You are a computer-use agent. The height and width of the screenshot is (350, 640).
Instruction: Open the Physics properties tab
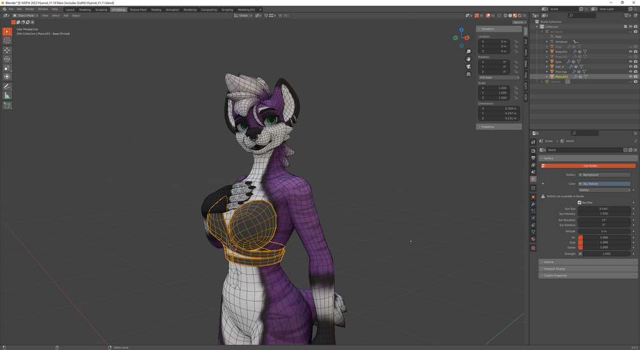click(533, 218)
